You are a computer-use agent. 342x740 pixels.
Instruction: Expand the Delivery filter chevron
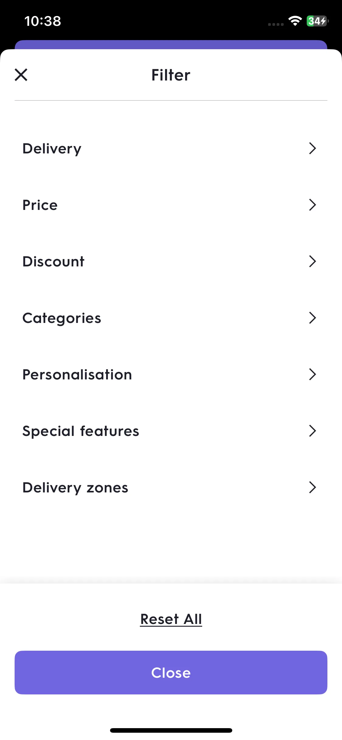coord(313,148)
